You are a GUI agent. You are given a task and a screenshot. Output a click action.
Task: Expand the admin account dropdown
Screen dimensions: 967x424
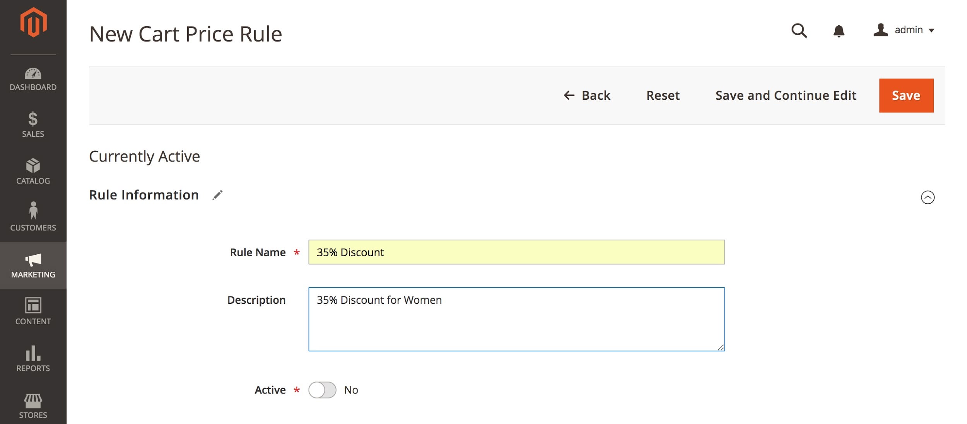click(x=904, y=30)
